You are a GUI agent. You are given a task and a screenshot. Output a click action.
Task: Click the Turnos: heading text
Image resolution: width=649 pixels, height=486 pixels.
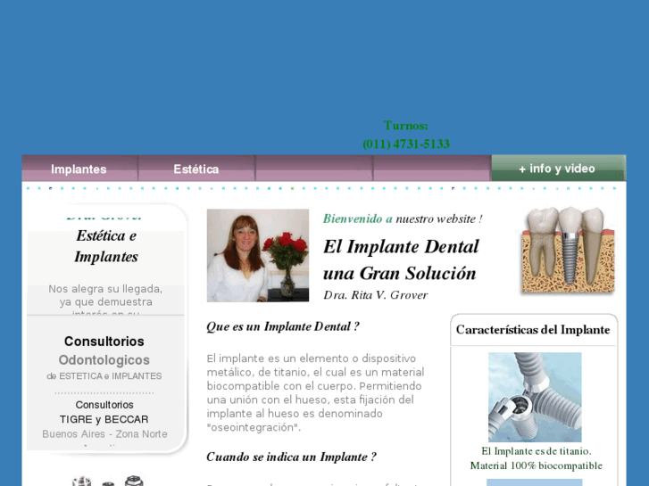tap(406, 126)
